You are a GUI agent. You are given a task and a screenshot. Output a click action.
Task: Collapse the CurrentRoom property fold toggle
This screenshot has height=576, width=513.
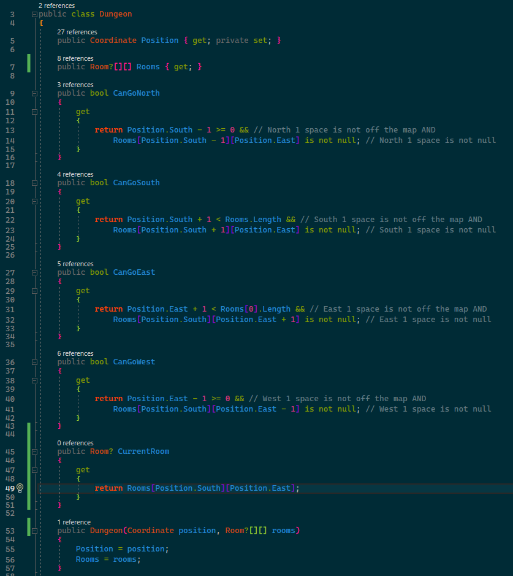point(34,452)
